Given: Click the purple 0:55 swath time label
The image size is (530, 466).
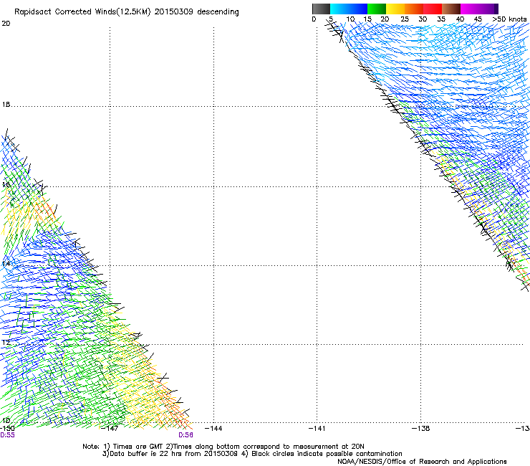Looking at the screenshot, I should click(7, 435).
